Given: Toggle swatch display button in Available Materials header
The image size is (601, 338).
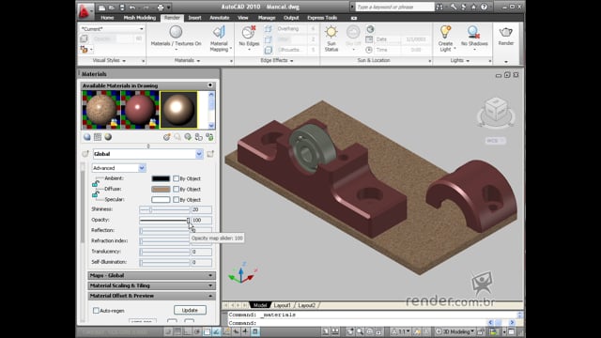Looking at the screenshot, I should coord(210,85).
